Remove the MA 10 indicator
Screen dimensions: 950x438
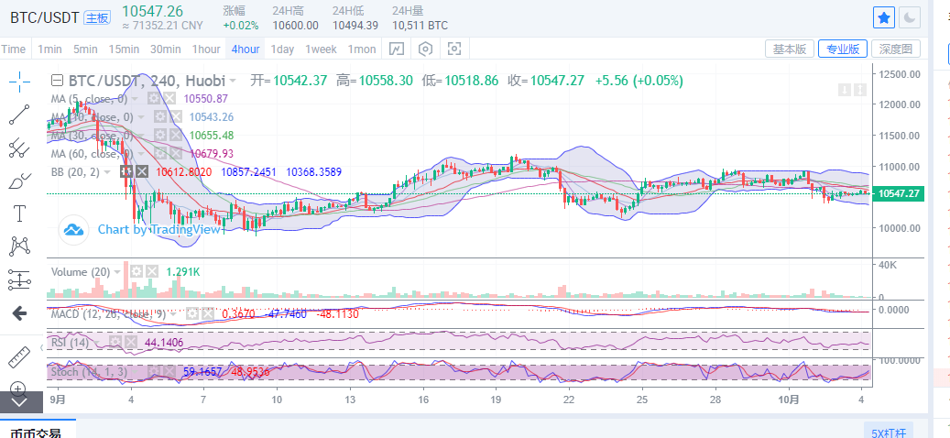tap(175, 117)
